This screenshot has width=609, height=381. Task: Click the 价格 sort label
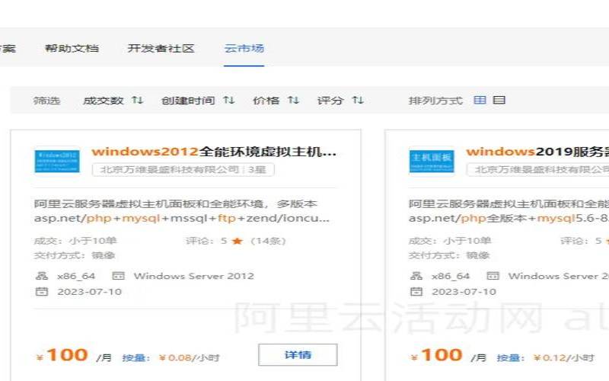pyautogui.click(x=266, y=101)
